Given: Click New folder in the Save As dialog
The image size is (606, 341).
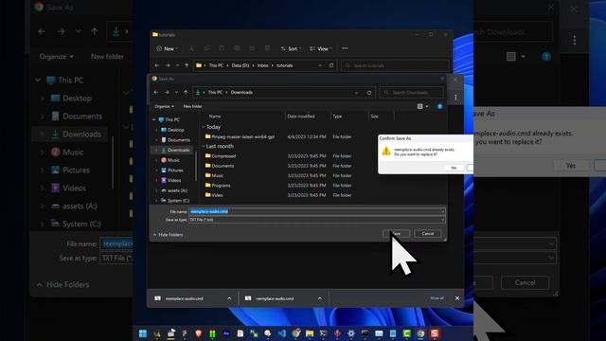Looking at the screenshot, I should coord(192,106).
